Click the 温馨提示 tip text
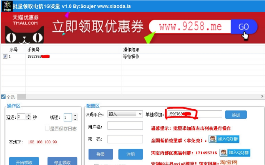 tap(191, 128)
